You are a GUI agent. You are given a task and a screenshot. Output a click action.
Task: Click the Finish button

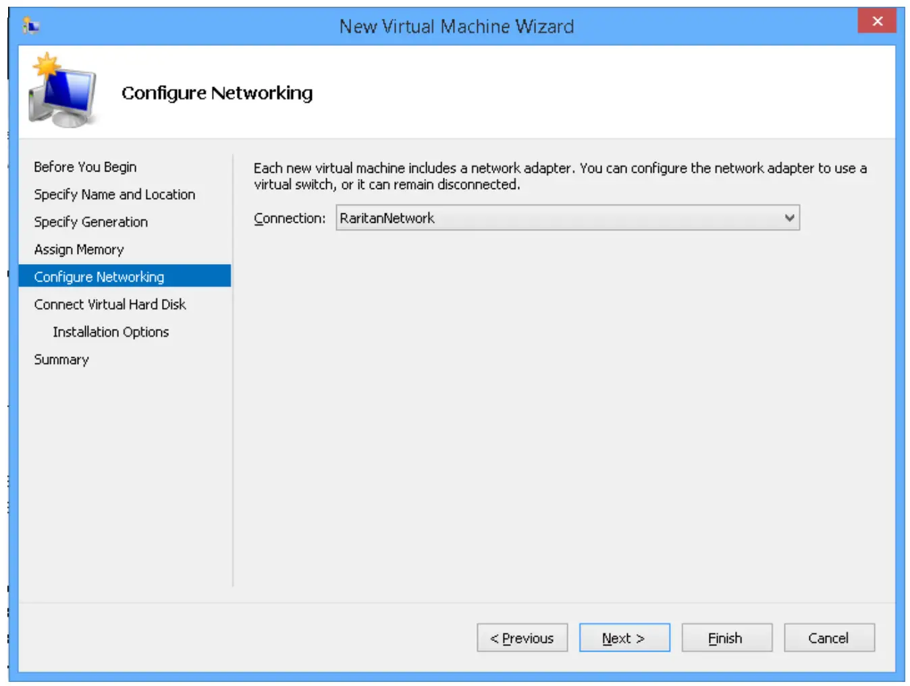pyautogui.click(x=727, y=638)
